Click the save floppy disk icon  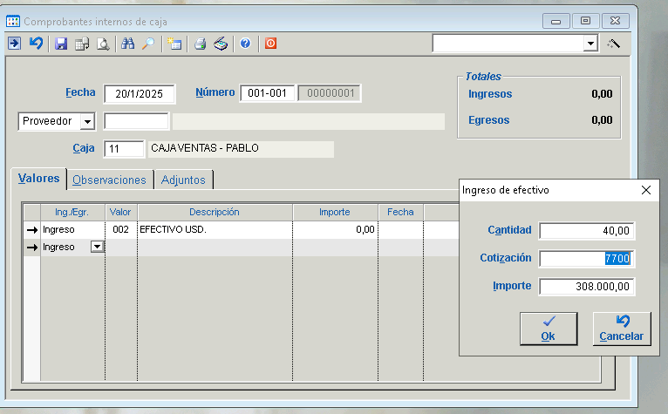click(x=61, y=44)
